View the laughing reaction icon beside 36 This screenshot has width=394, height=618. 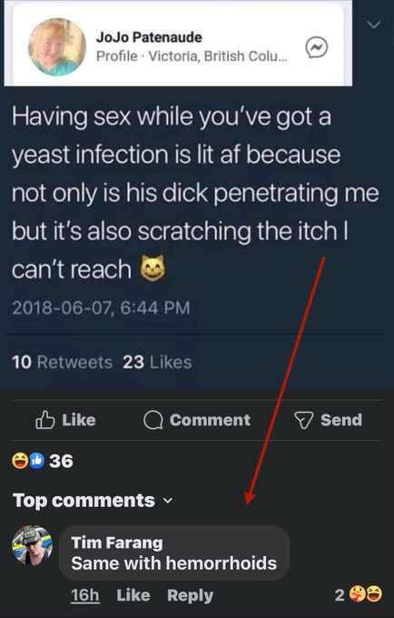[x=20, y=461]
